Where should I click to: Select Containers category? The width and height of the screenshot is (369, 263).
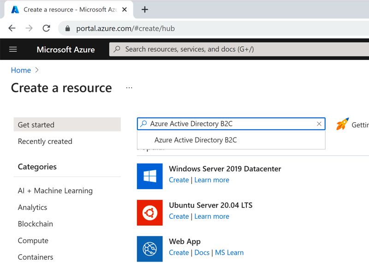[36, 257]
